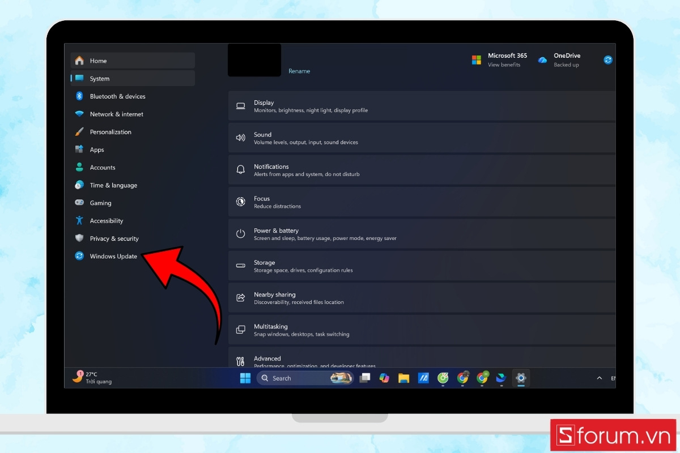
Task: Open View benefits under Microsoft 365
Action: tap(504, 65)
